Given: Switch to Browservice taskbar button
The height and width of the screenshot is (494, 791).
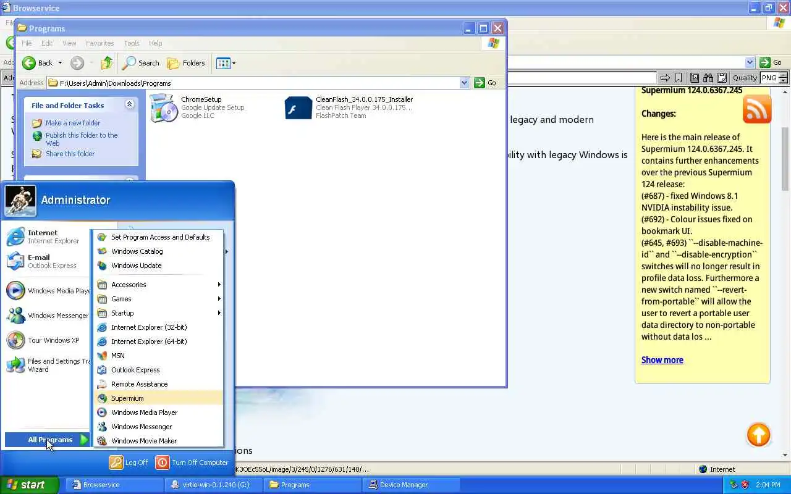Looking at the screenshot, I should click(x=115, y=485).
